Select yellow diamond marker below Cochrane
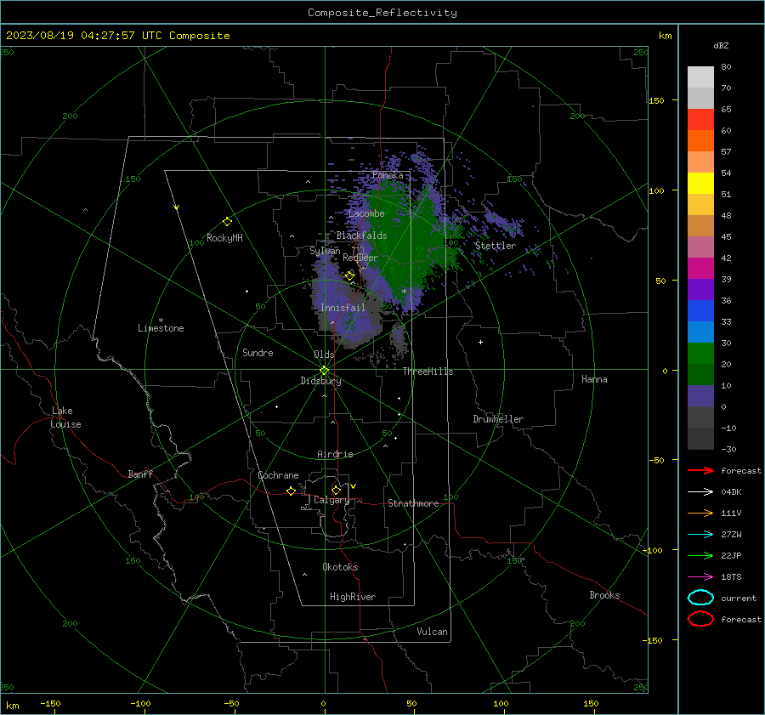This screenshot has width=765, height=715. [291, 491]
